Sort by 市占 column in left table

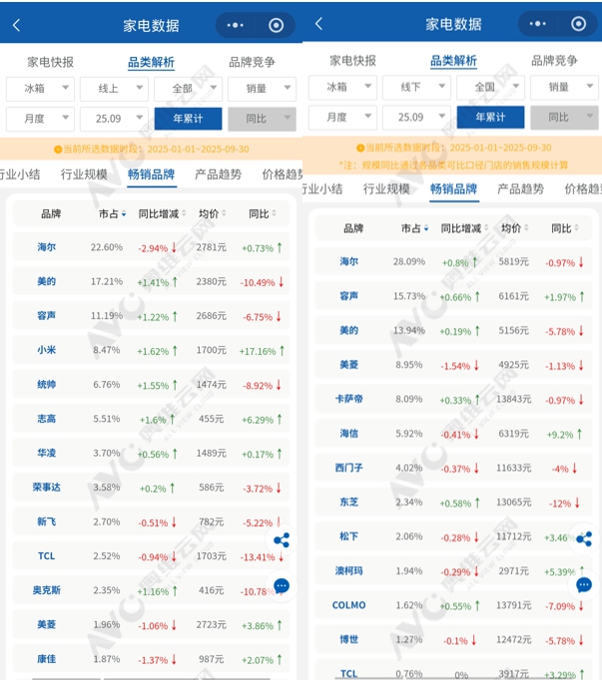coord(110,214)
